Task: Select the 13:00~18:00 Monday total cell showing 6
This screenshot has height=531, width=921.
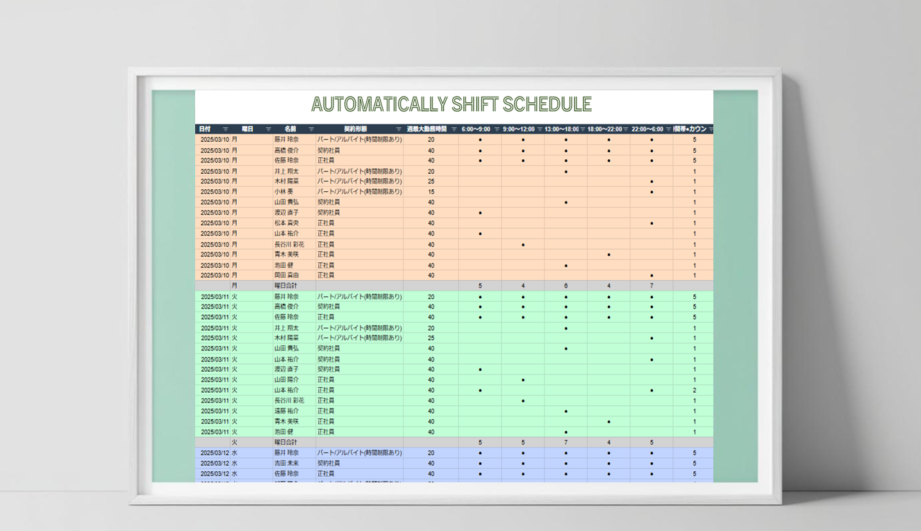Action: click(x=566, y=286)
